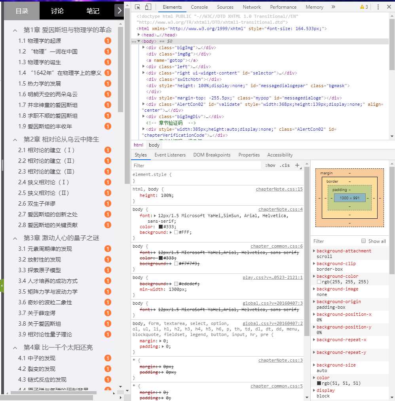The height and width of the screenshot is (401, 395).
Task: Click orange badge next to 3.7 关于薛定谔
Action: tap(108, 313)
